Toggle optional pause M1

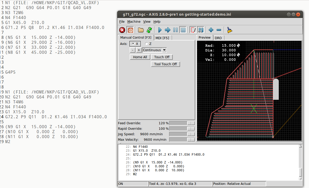[x=201, y=30]
